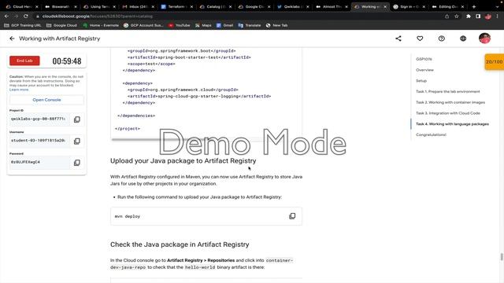The height and width of the screenshot is (283, 504).
Task: Open the Chrome three-dot menu
Action: pyautogui.click(x=497, y=16)
